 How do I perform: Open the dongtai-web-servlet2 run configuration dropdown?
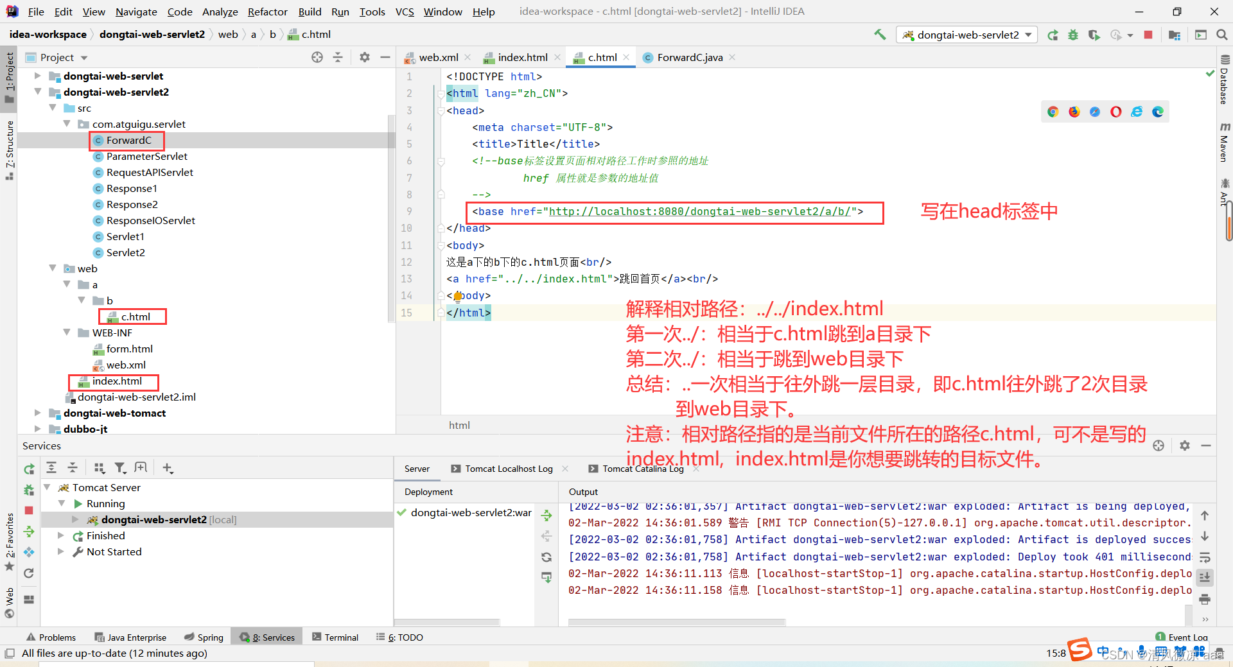[x=967, y=35]
